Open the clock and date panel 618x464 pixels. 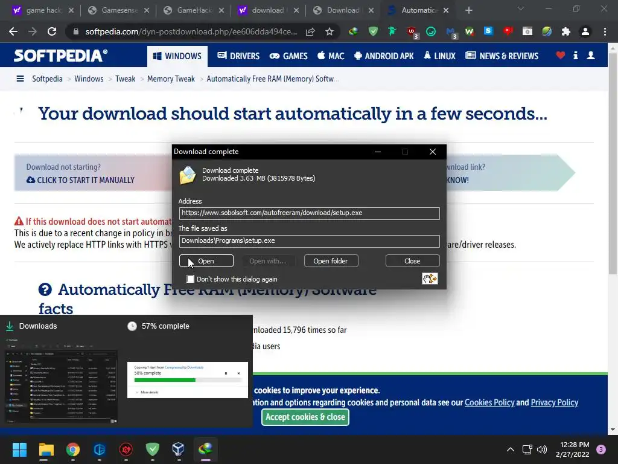[572, 449]
